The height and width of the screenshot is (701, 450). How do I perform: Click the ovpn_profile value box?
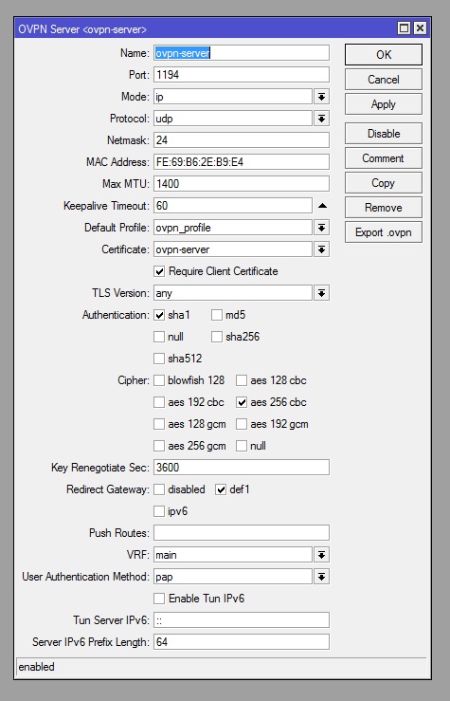click(233, 228)
